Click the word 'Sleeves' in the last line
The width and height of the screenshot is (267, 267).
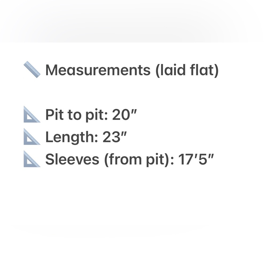pos(72,159)
